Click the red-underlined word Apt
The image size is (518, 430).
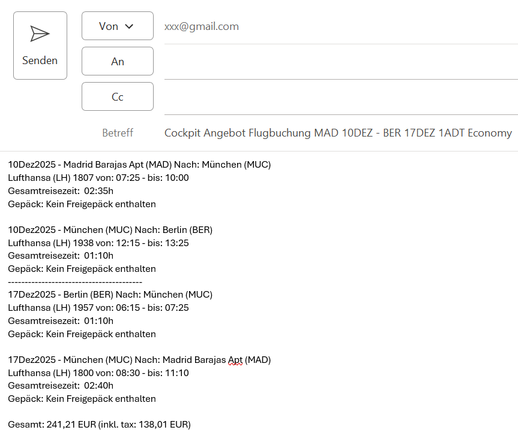(235, 360)
